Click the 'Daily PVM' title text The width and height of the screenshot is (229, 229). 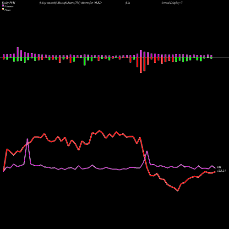point(9,3)
